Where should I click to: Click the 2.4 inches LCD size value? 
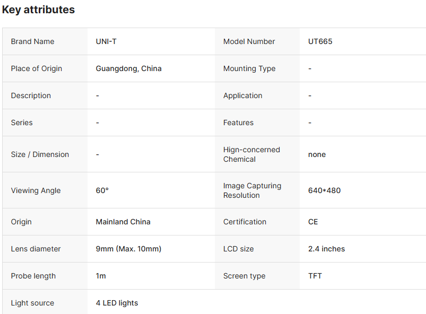[326, 249]
